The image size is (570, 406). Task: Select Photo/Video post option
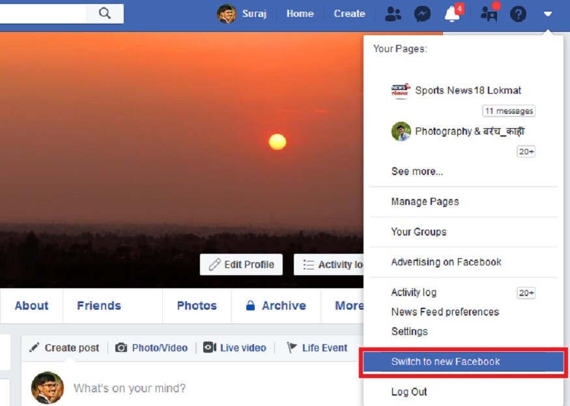pos(152,348)
